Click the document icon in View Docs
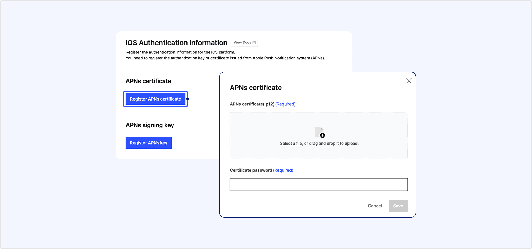The width and height of the screenshot is (532, 249). pyautogui.click(x=254, y=42)
